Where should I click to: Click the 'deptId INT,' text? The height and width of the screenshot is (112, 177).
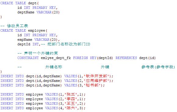click(x=29, y=44)
